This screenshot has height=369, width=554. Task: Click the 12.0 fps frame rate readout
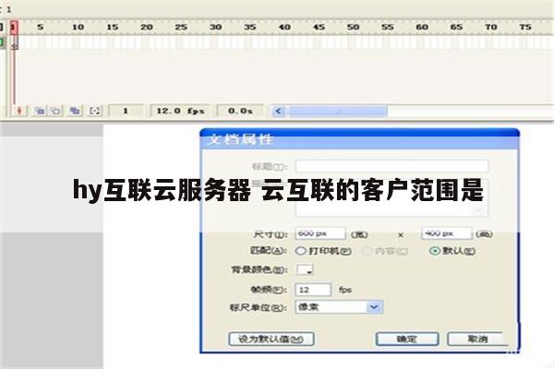click(180, 111)
